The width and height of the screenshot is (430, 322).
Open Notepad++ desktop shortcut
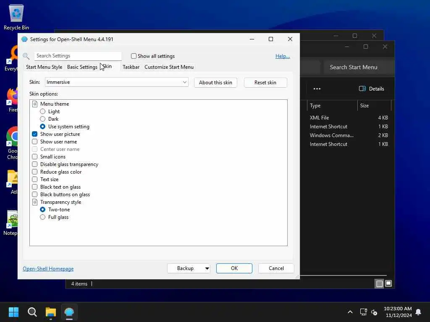[11, 223]
